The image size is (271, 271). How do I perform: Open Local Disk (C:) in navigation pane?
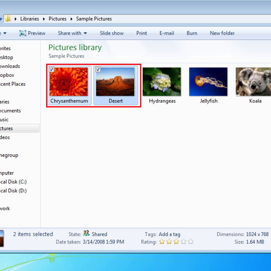click(13, 182)
